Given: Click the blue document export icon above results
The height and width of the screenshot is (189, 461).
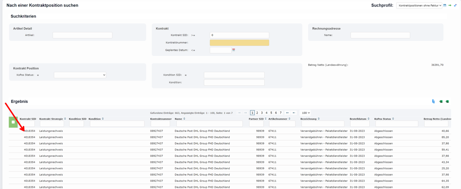Looking at the screenshot, I should (x=433, y=101).
